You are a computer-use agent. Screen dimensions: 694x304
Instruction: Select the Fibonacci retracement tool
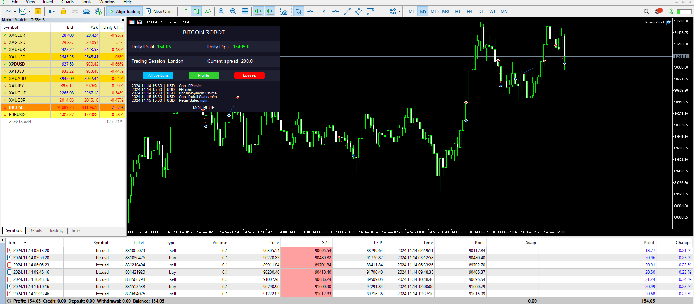[x=370, y=12]
